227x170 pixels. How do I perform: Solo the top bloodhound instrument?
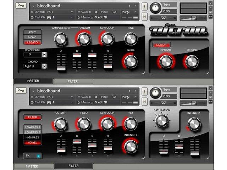pyautogui.click(x=144, y=7)
